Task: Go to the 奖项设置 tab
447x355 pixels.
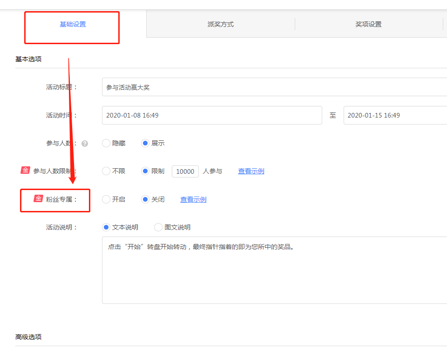Action: point(368,24)
